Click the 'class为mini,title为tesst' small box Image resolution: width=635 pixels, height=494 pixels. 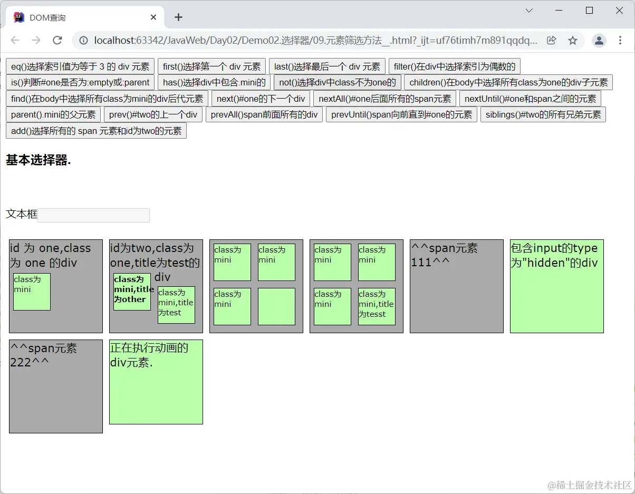[x=377, y=306]
